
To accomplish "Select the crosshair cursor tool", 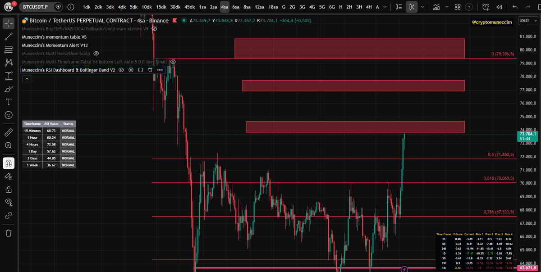I will coord(8,23).
